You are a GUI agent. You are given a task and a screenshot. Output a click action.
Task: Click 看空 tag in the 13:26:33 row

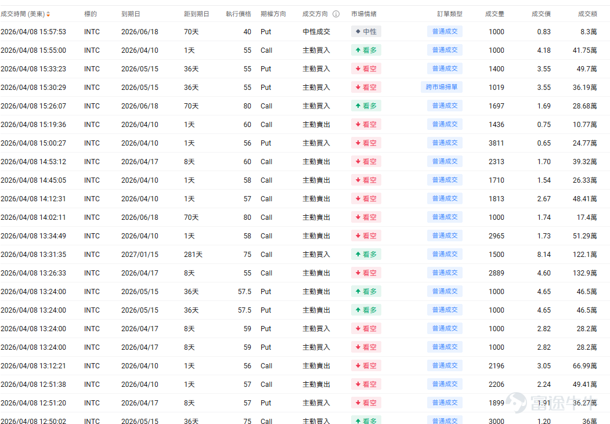366,273
